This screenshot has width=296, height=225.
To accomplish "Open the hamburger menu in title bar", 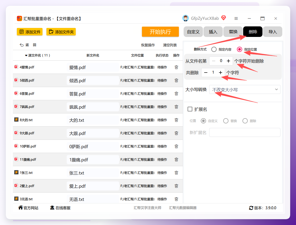I will tap(236, 18).
